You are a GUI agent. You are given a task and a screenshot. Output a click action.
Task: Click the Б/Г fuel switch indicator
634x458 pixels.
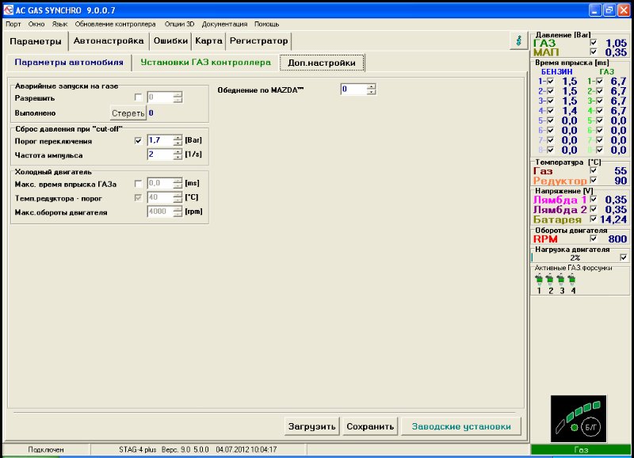pyautogui.click(x=590, y=428)
